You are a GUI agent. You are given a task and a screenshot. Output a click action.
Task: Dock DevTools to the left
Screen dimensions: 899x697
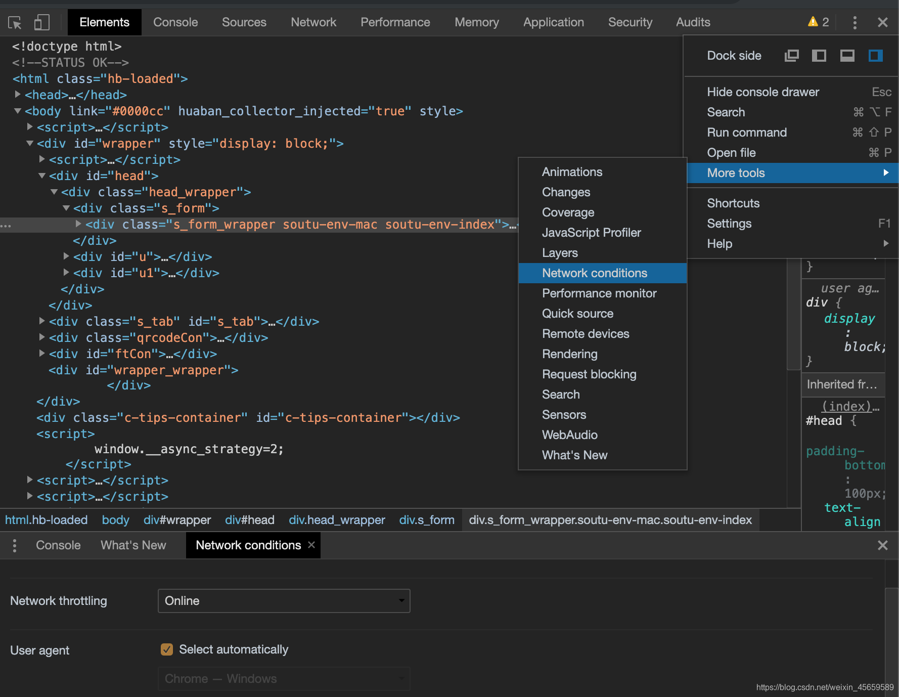click(x=819, y=56)
